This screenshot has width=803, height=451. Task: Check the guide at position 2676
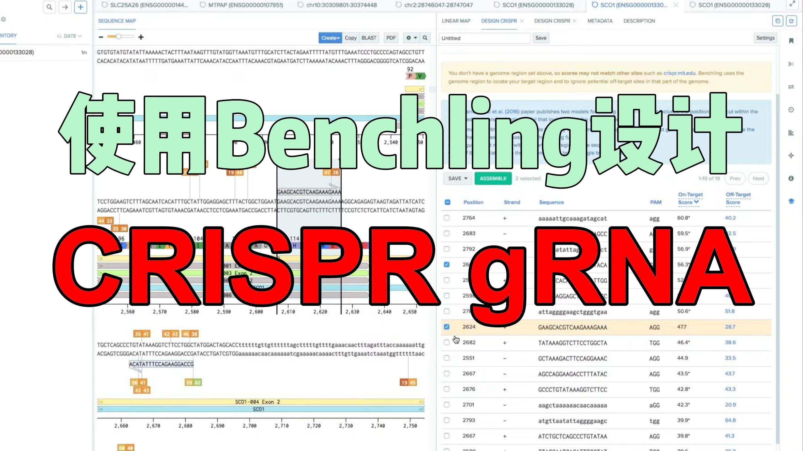pyautogui.click(x=447, y=389)
